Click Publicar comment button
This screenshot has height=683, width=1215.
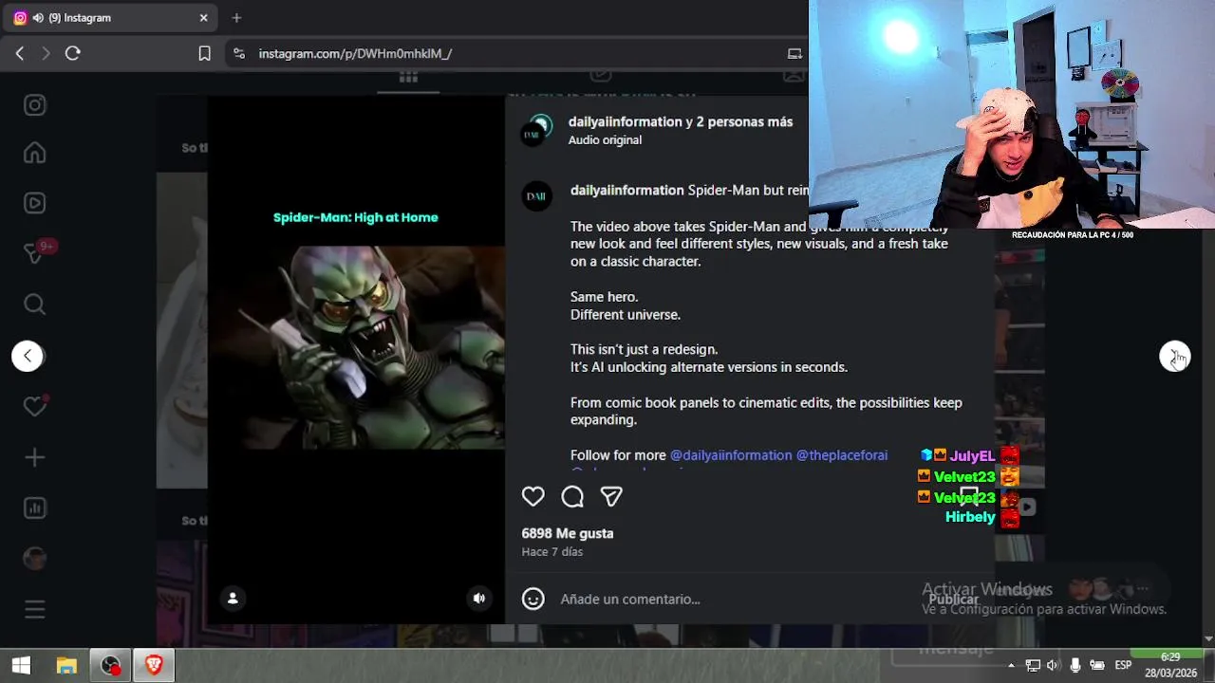953,599
